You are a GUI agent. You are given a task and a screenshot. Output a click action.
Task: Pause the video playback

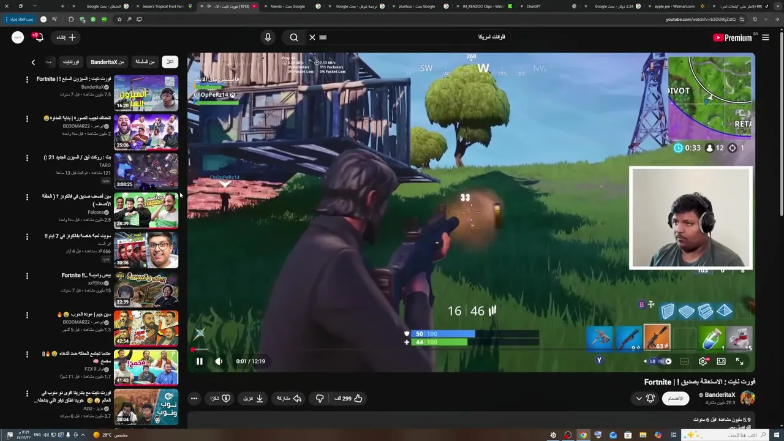(199, 361)
